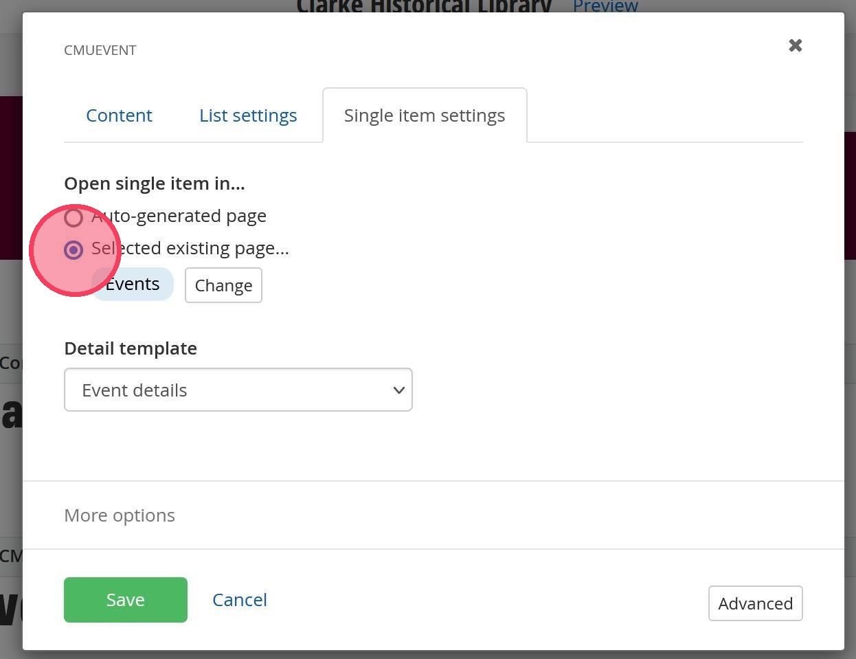The height and width of the screenshot is (659, 856).
Task: Open the Event details template dropdown
Action: point(238,390)
